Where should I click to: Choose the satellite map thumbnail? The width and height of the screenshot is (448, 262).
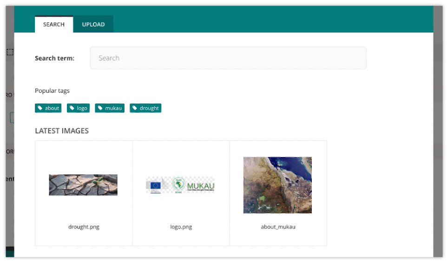(277, 185)
